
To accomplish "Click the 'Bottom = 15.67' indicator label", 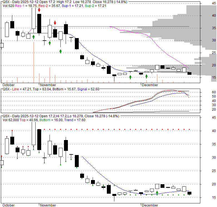I will point(64,89).
